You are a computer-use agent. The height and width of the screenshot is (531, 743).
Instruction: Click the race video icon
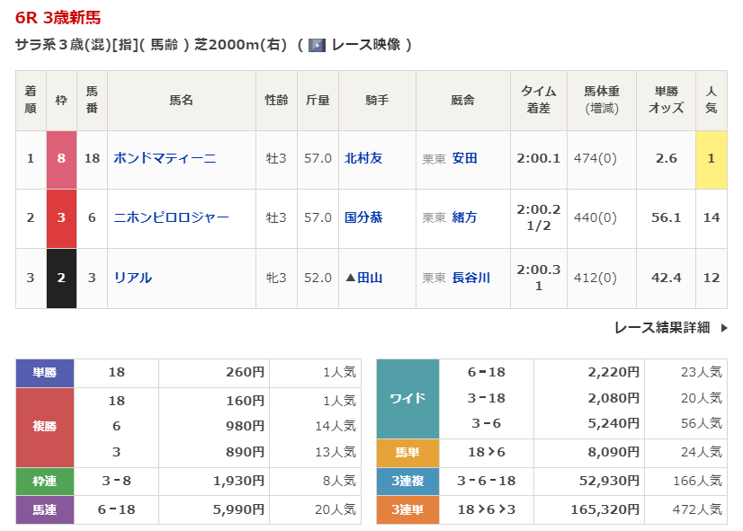click(317, 45)
